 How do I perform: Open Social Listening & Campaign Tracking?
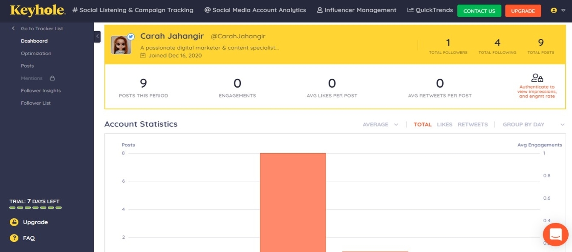point(133,10)
